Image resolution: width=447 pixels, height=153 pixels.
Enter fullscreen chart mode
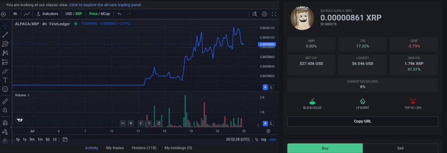tap(274, 14)
